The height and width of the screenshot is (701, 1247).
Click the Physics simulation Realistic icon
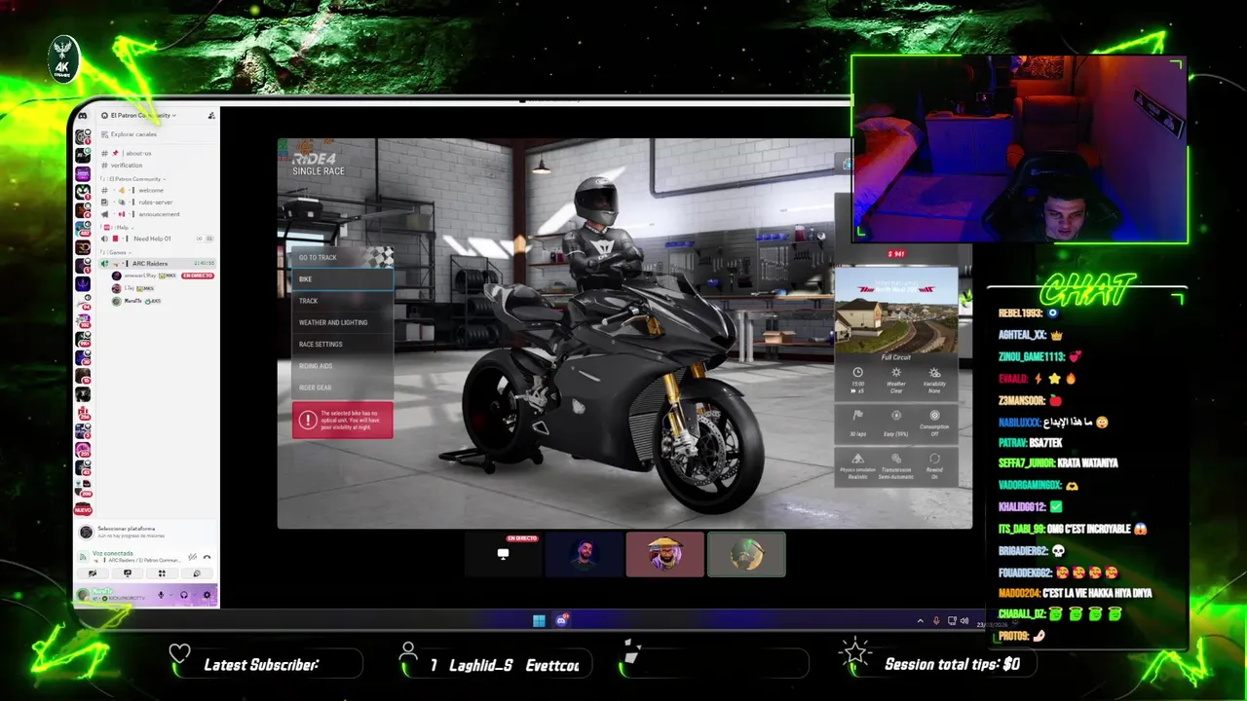[x=857, y=459]
